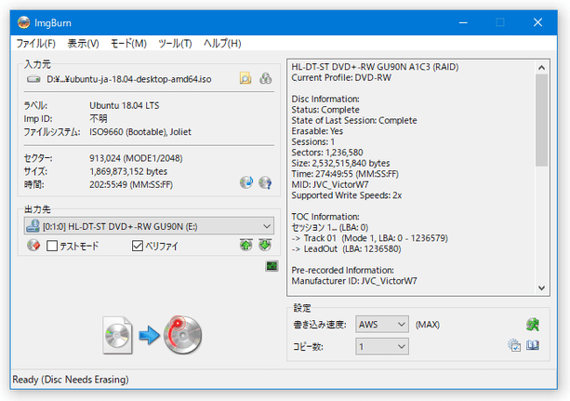Click the browse-for-file icon next to the ISO path
Viewport: 570px width, 401px height.
tap(245, 78)
